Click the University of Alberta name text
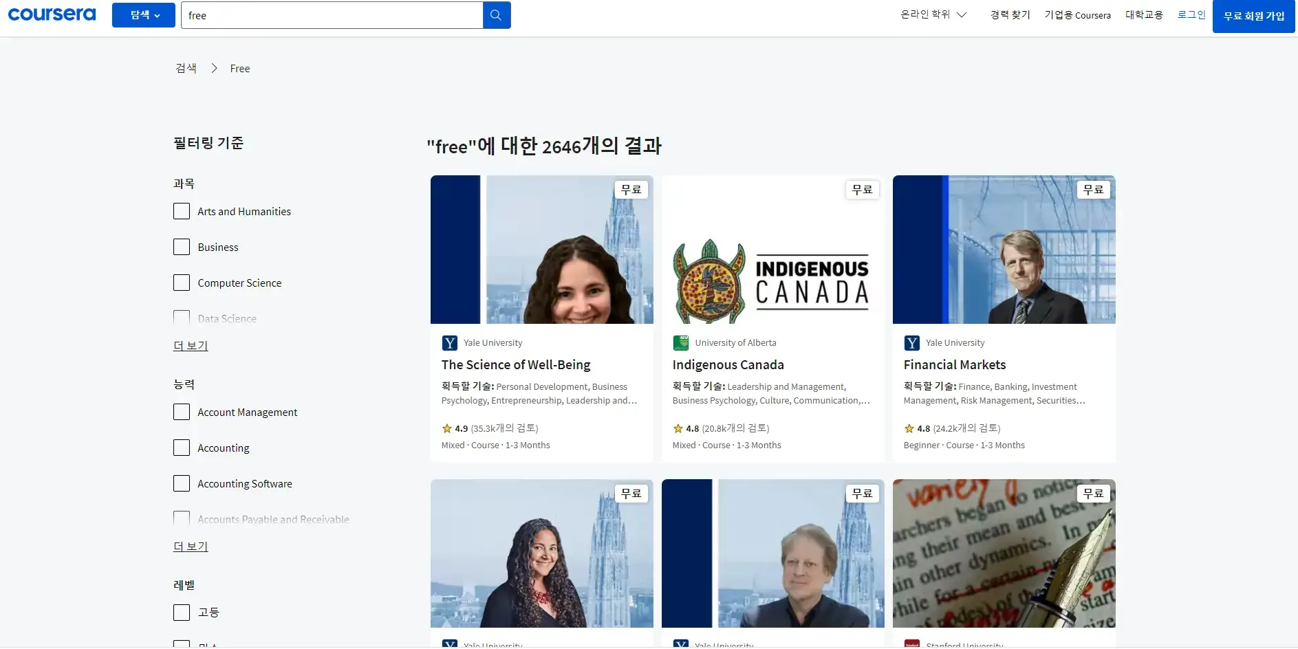Screen dimensions: 1298x649 click(x=735, y=343)
